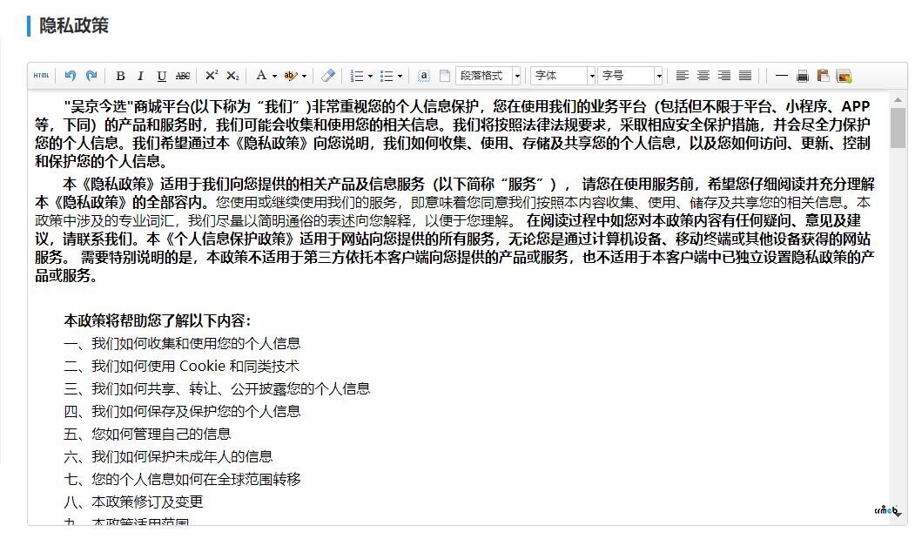915x539 pixels.
Task: Click the line 四、我们如何保存及保护您的个人信息
Action: pos(182,412)
